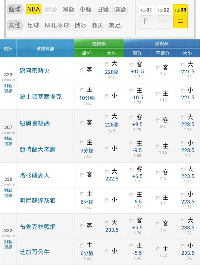Open 對戰資訊 for game 323
This screenshot has width=200, height=265.
point(8,89)
